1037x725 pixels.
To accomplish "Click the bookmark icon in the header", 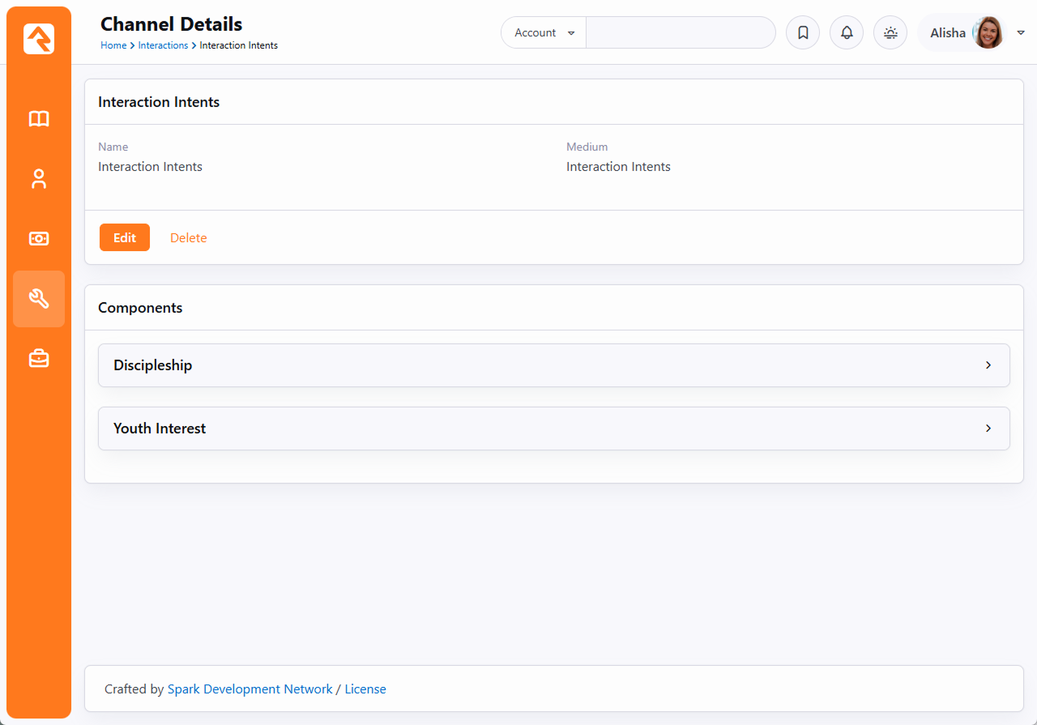I will [x=803, y=33].
